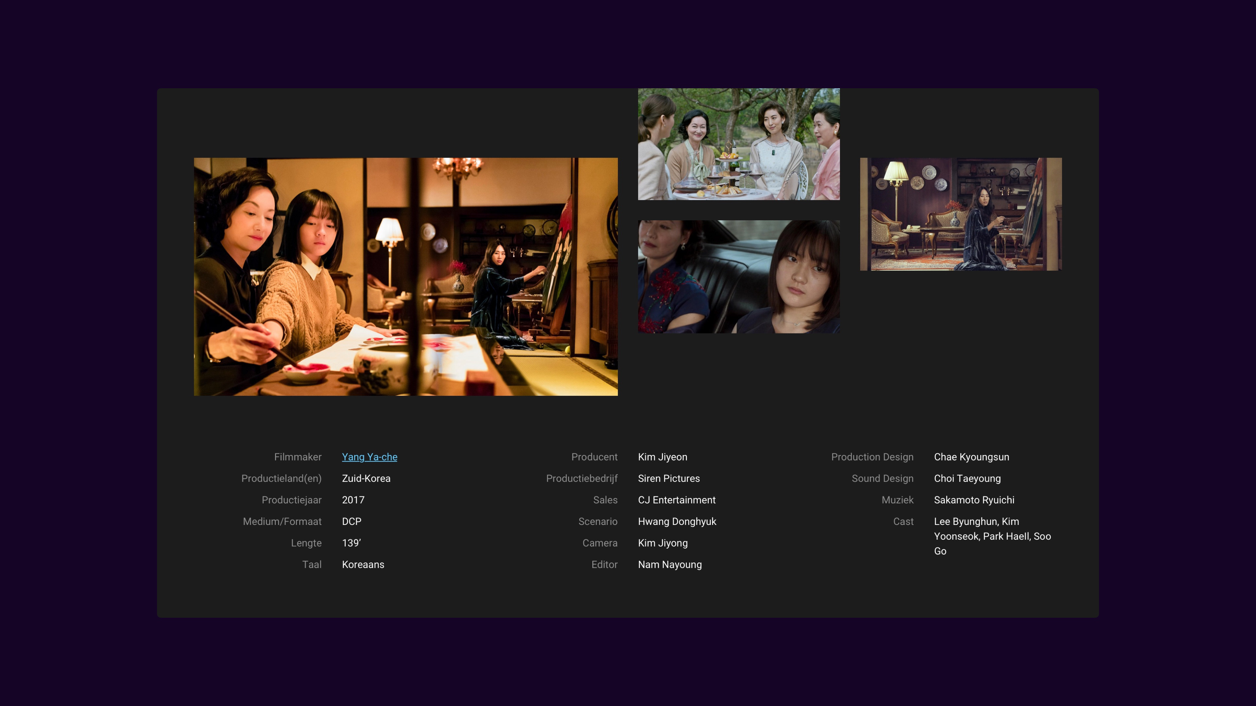Viewport: 1256px width, 706px height.
Task: Click the 'Sound Design' label
Action: [882, 479]
